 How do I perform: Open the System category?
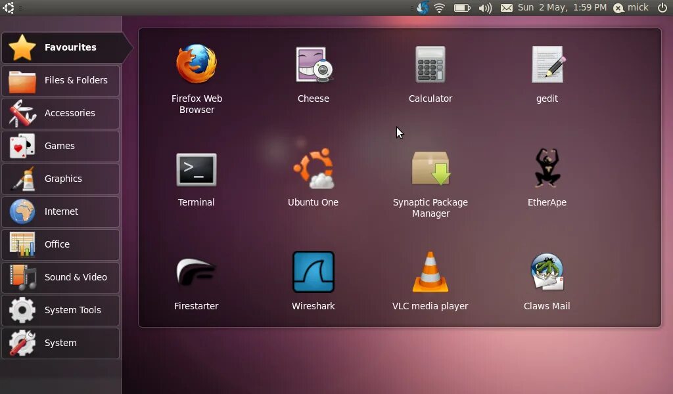60,343
